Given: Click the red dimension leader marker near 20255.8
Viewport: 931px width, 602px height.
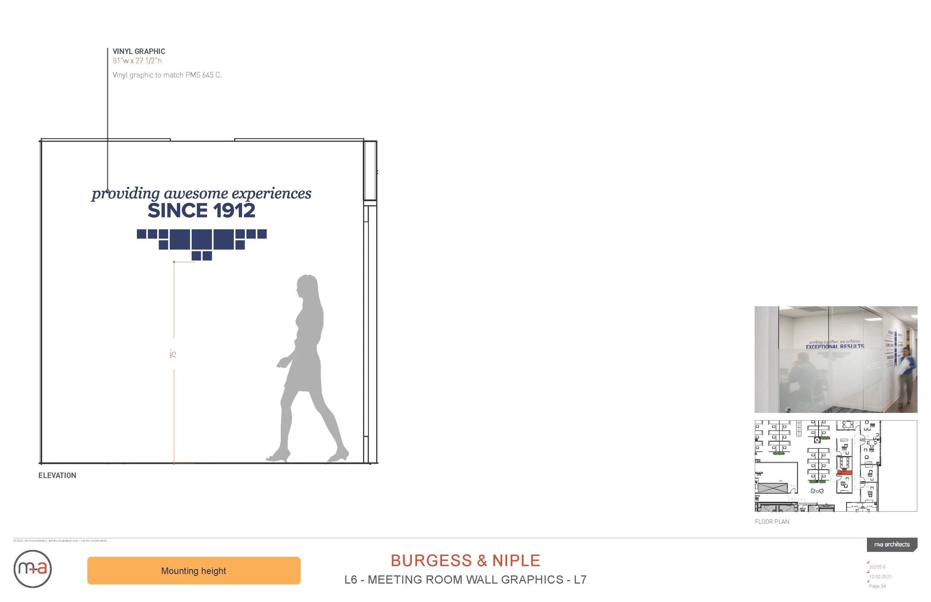Looking at the screenshot, I should [x=868, y=562].
